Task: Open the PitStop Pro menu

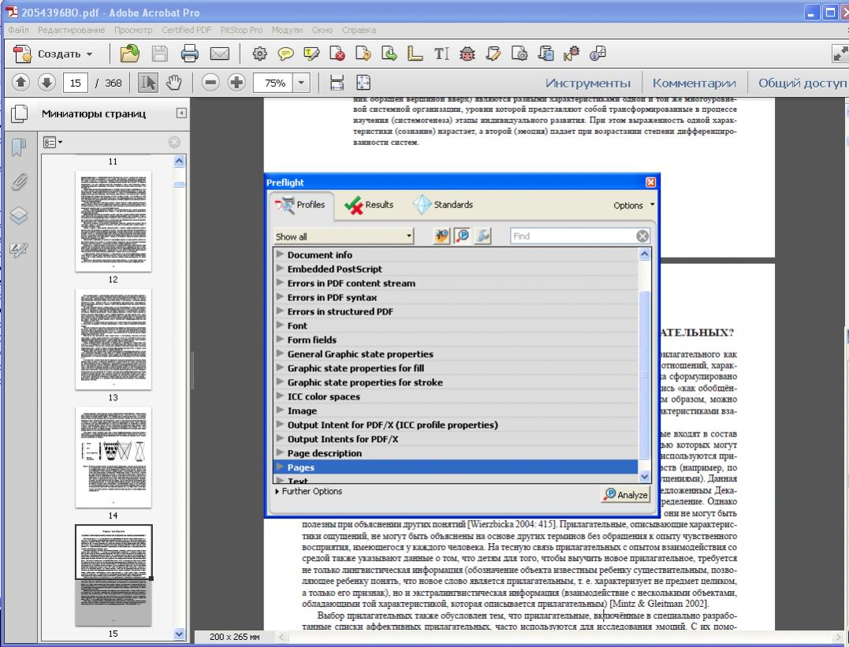Action: coord(241,30)
